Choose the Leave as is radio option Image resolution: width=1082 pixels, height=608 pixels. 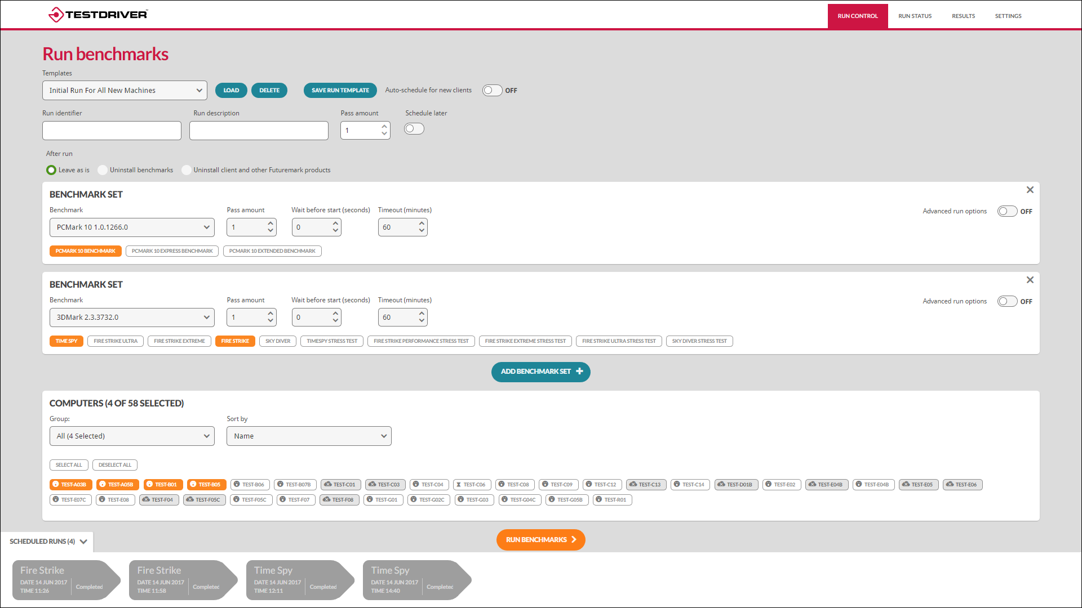[51, 170]
